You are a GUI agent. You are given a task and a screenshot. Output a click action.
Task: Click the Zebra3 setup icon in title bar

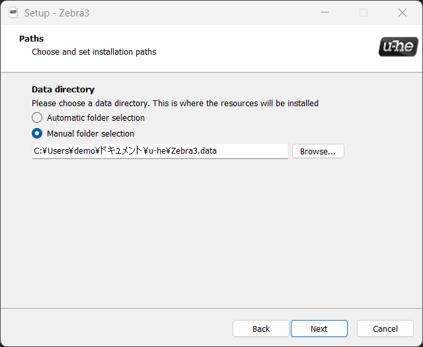13,13
